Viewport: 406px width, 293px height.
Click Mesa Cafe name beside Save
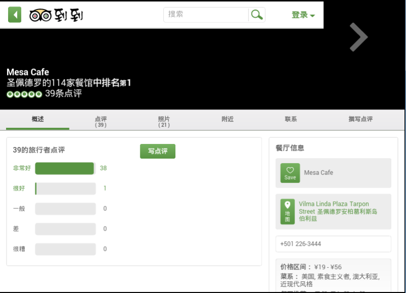click(318, 172)
